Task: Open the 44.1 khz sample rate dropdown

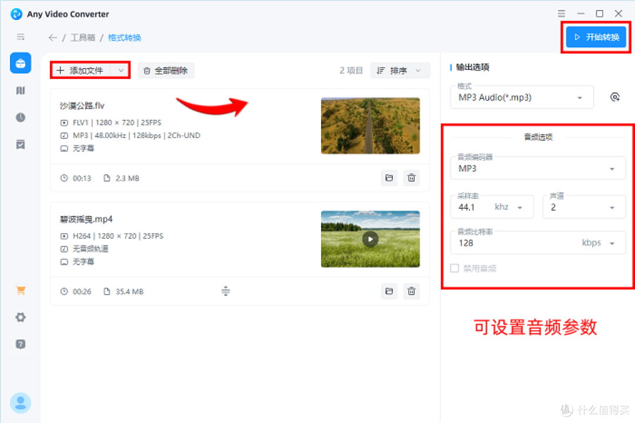Action: (x=492, y=207)
